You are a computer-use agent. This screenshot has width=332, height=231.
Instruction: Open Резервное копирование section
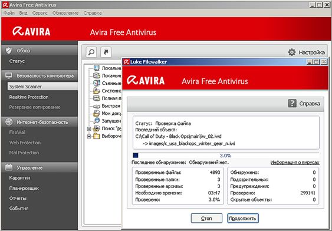tap(35, 107)
